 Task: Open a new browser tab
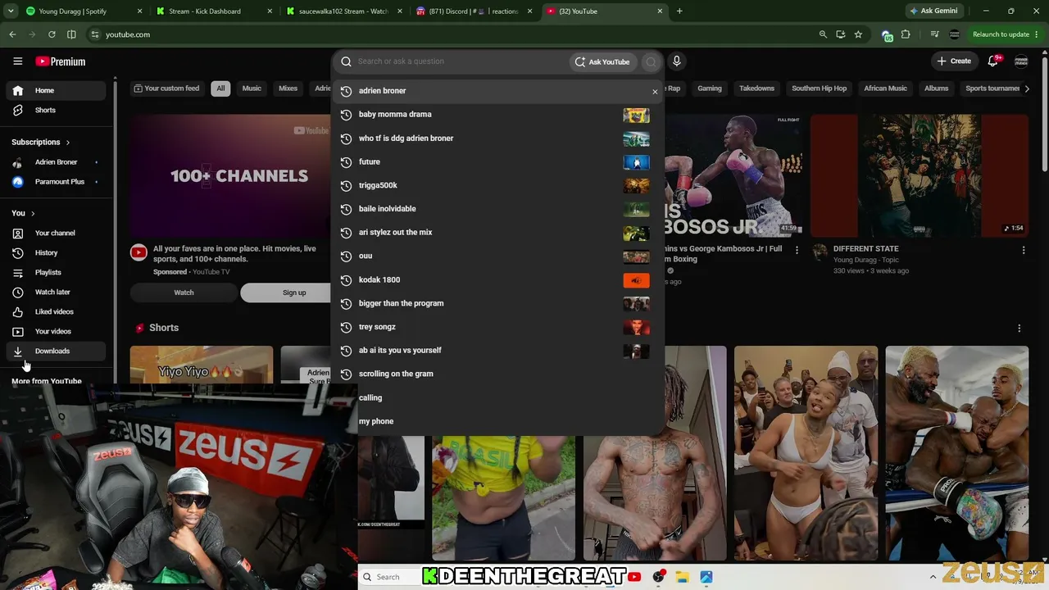(679, 11)
